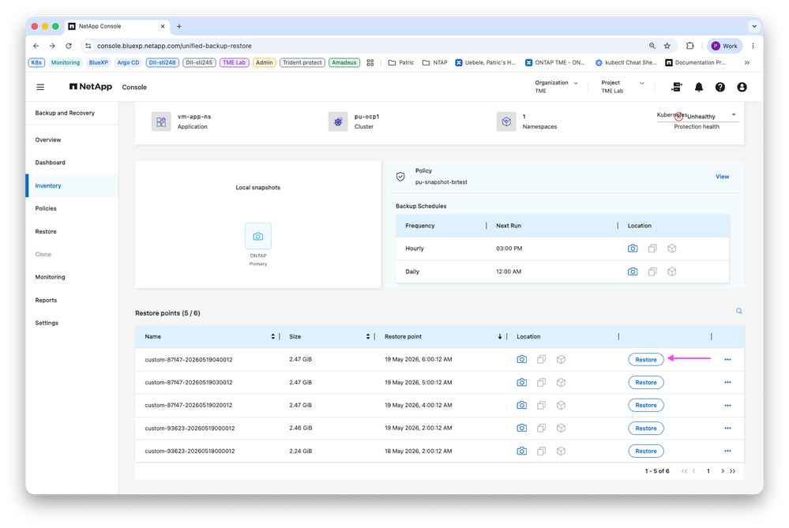Open more actions for custom-93623-20260518000012
Image resolution: width=789 pixels, height=528 pixels.
tap(727, 451)
